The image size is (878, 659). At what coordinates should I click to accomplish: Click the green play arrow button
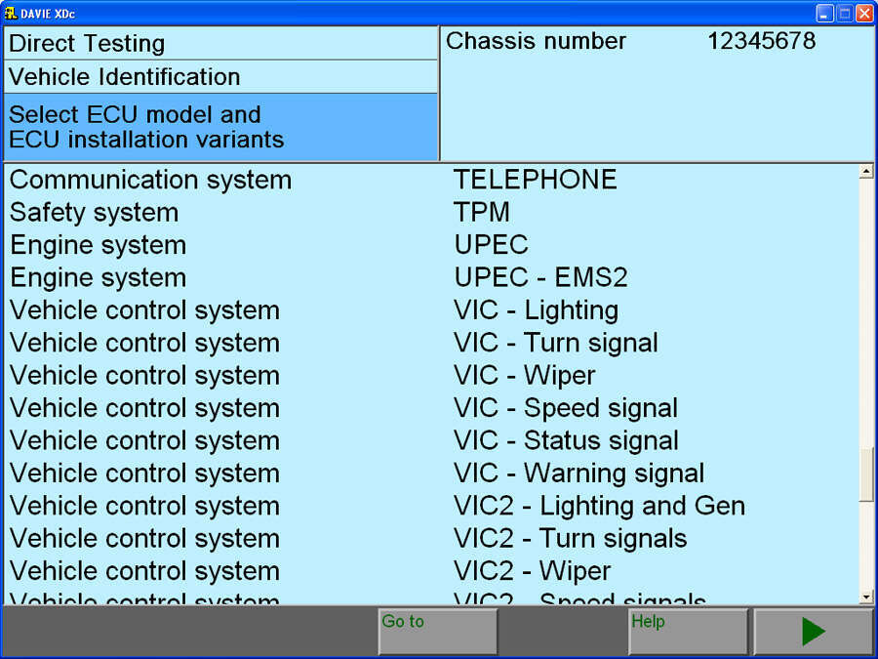(814, 631)
